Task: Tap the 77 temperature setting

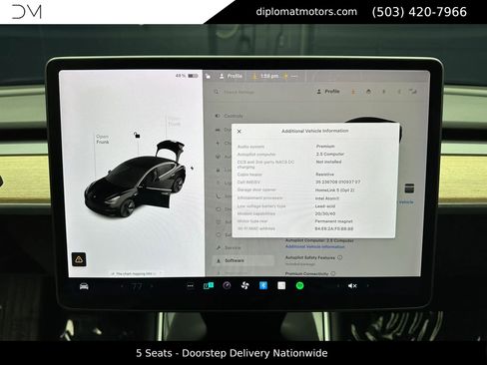Action: (137, 286)
